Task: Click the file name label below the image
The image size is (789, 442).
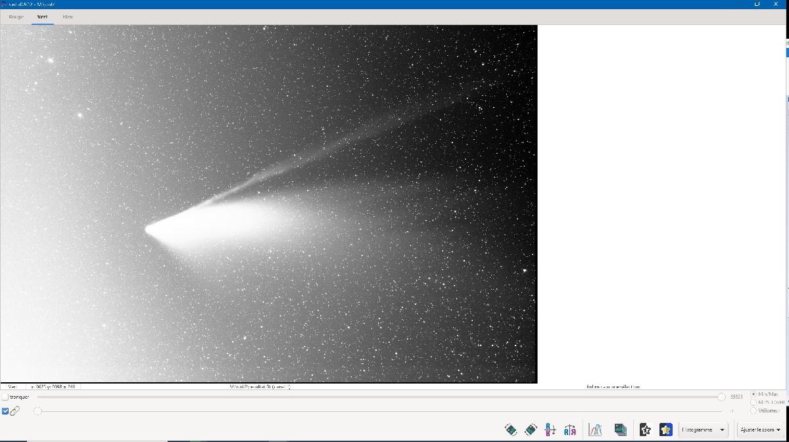Action: click(259, 387)
